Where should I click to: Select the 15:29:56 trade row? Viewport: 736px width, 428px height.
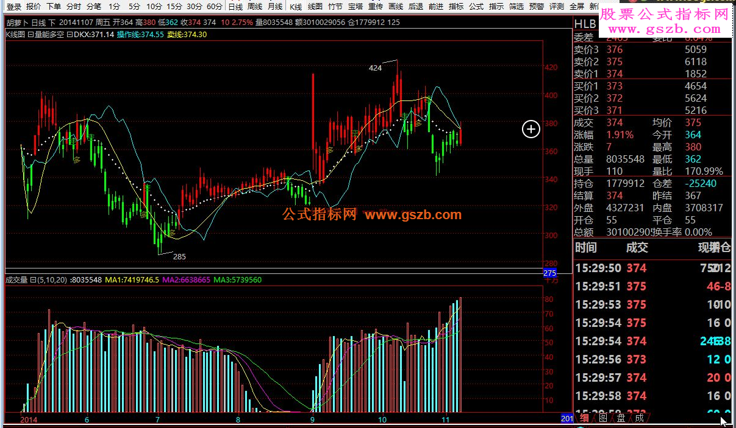pyautogui.click(x=652, y=359)
